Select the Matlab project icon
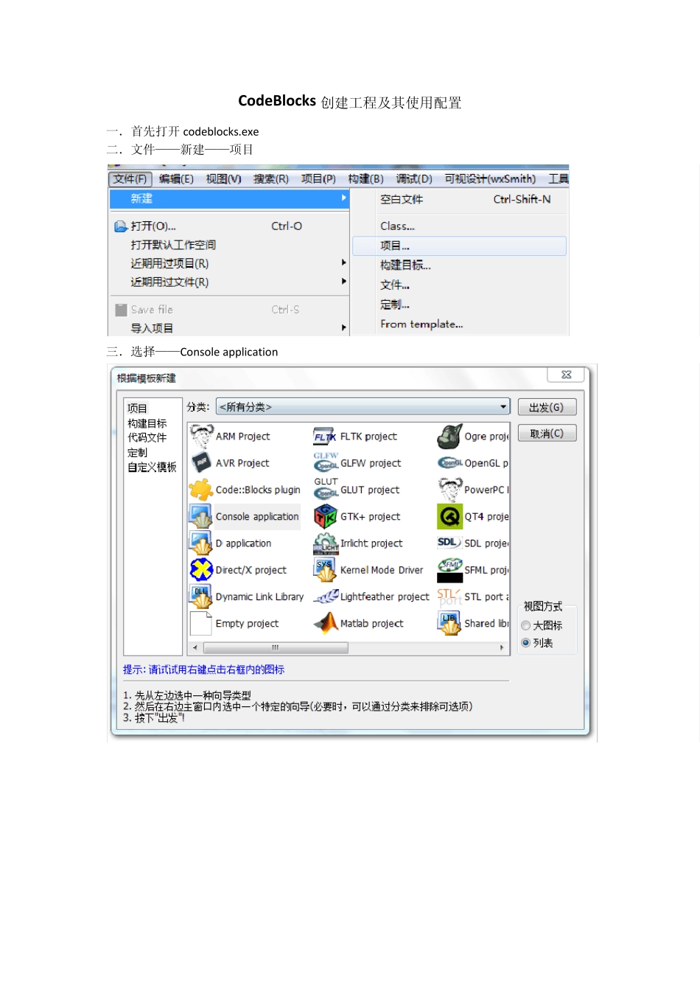700x991 pixels. [325, 624]
